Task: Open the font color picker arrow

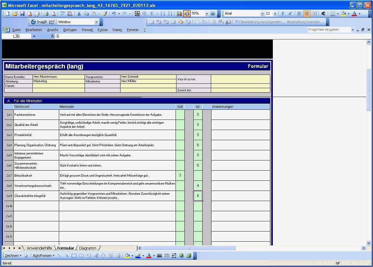Action: (x=359, y=14)
